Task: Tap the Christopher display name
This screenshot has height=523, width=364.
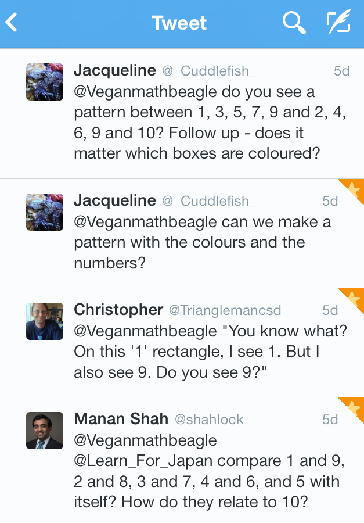Action: [117, 310]
